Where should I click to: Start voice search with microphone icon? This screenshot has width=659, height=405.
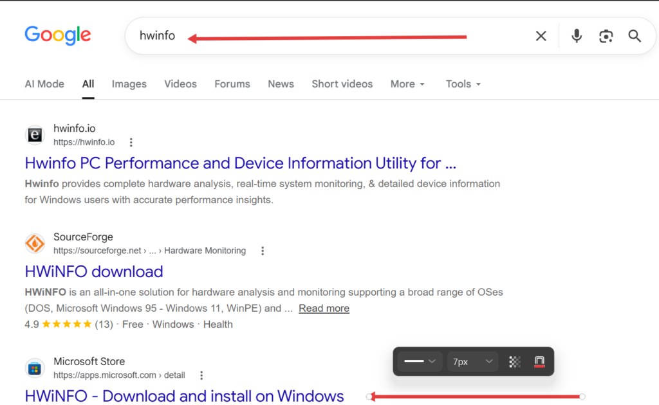[x=577, y=36]
